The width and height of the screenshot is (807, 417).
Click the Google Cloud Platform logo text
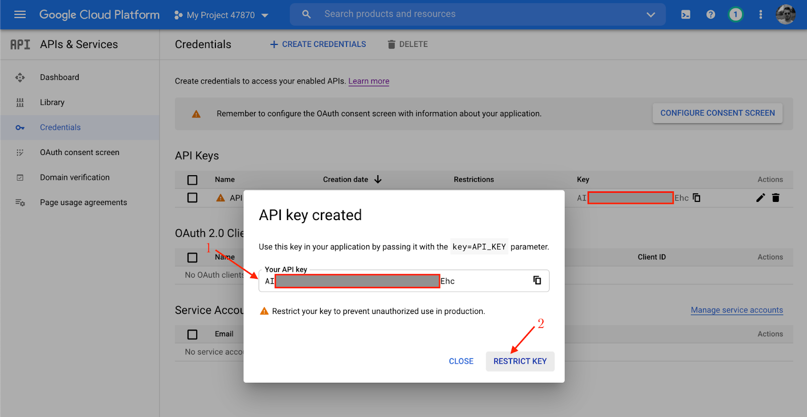(x=99, y=15)
